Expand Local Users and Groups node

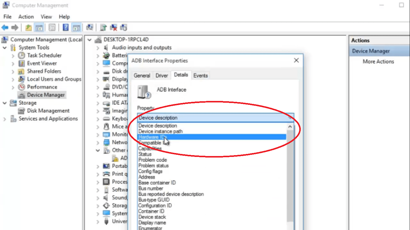(13, 79)
